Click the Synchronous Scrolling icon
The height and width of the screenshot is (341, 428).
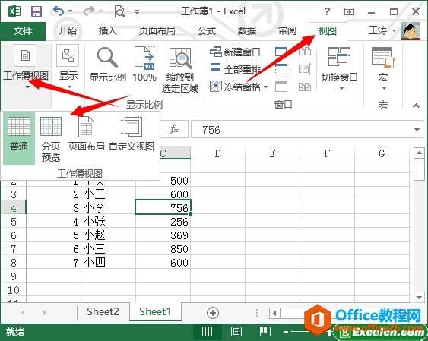tap(305, 69)
